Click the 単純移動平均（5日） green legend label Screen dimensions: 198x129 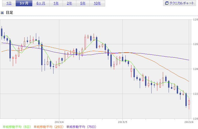click(17, 127)
